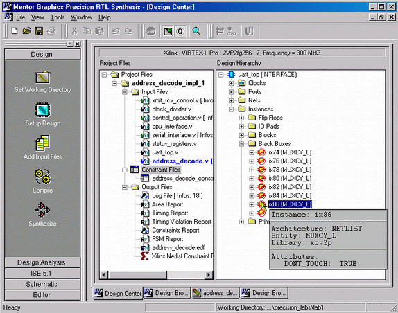This screenshot has height=313, width=398.
Task: Open the FSM Report
Action: 168,239
